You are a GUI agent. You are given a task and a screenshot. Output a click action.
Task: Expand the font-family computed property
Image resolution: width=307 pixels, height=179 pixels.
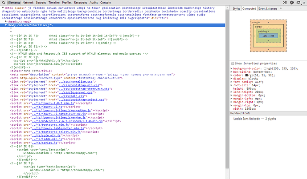click(x=231, y=82)
